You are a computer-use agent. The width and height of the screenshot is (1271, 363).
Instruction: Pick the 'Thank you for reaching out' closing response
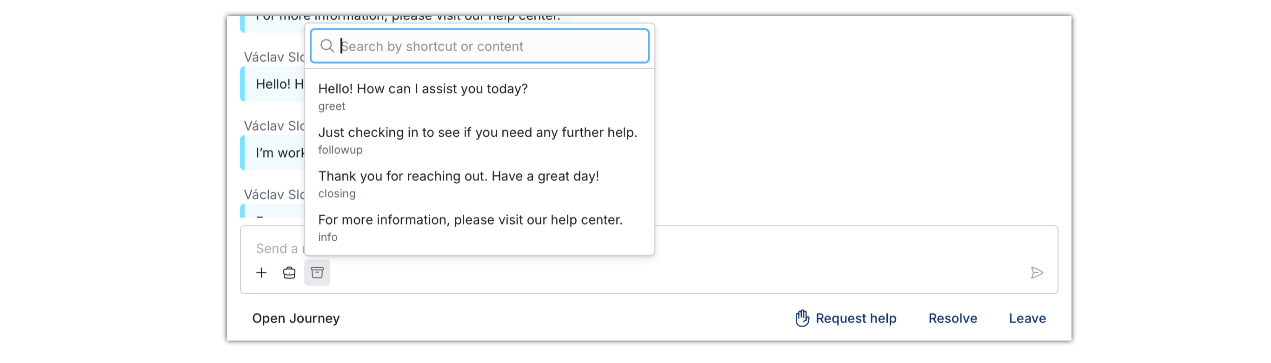coord(479,184)
